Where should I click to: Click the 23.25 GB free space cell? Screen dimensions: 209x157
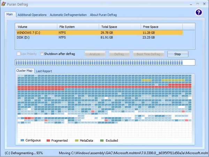(x=149, y=37)
